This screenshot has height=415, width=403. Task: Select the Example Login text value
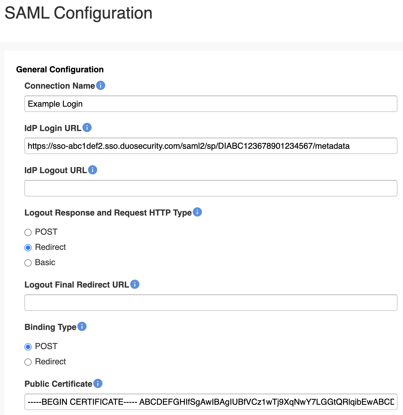pyautogui.click(x=55, y=104)
